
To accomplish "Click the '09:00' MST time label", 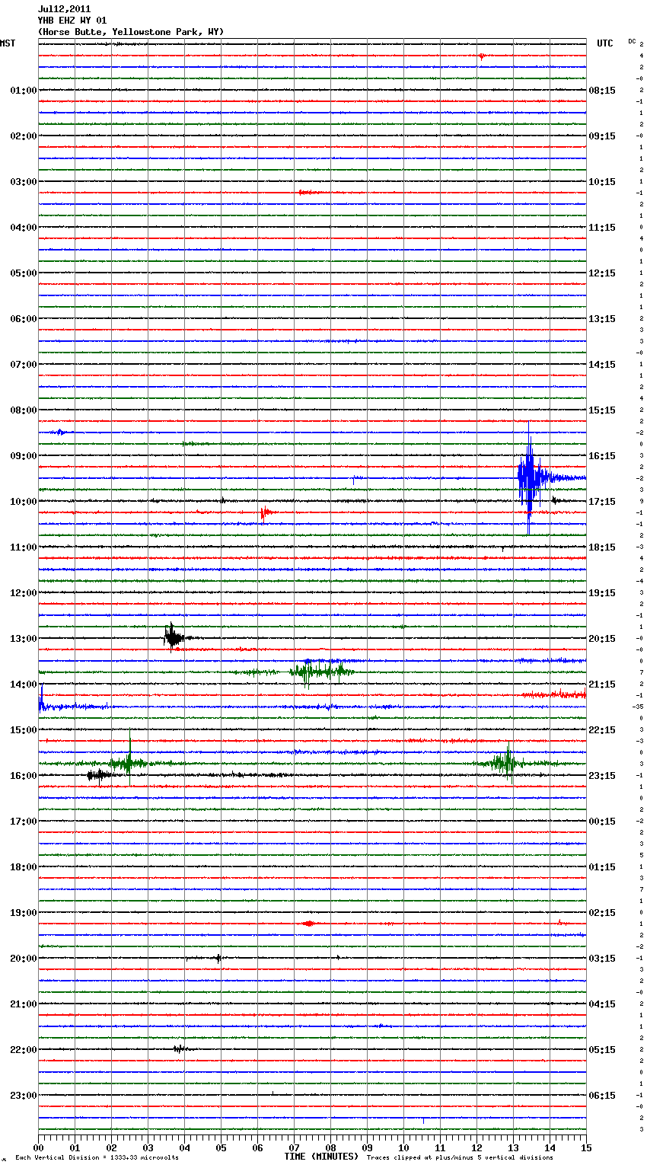I will coord(24,456).
